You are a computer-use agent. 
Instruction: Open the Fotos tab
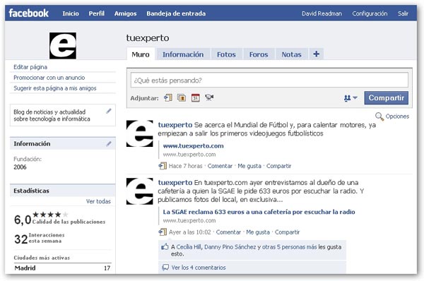tap(226, 54)
